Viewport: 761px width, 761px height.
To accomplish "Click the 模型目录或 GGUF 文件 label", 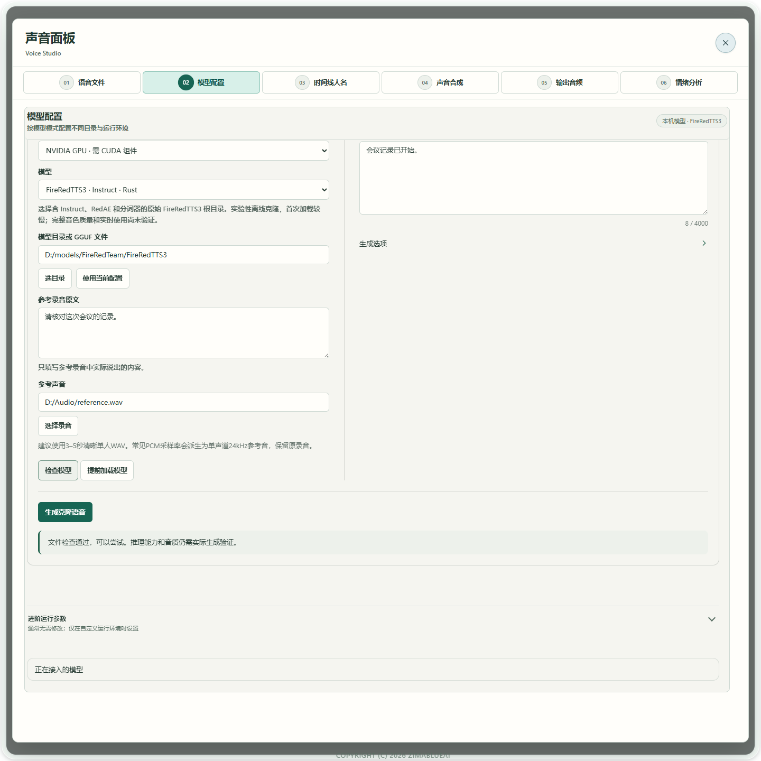I will tap(73, 237).
